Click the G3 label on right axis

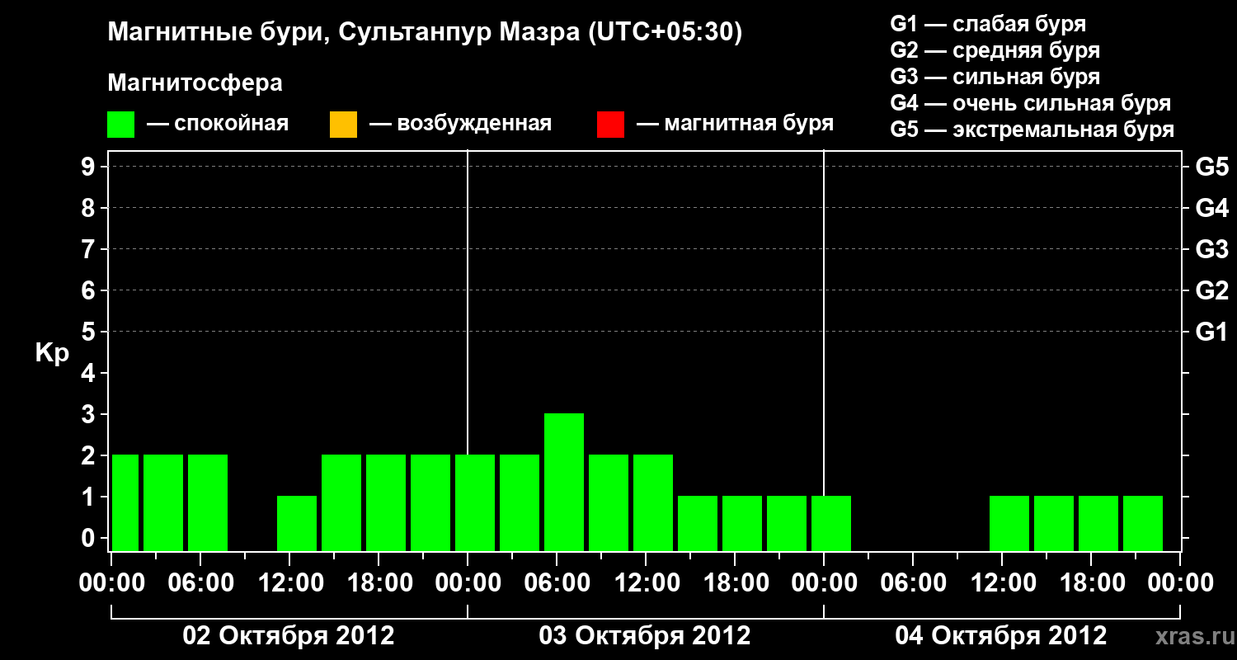point(1212,249)
